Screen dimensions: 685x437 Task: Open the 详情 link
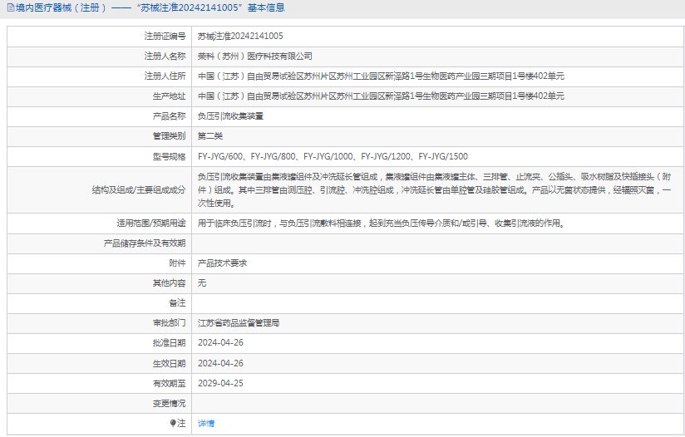(205, 424)
